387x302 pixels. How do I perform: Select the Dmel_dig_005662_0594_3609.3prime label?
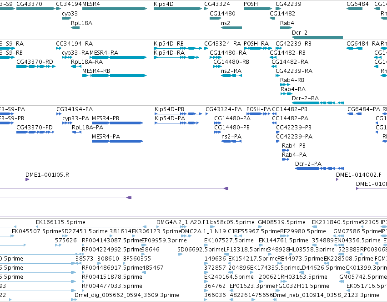point(126,295)
